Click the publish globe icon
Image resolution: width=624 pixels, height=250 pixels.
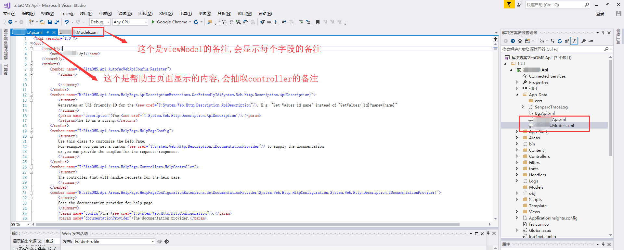coord(160,242)
